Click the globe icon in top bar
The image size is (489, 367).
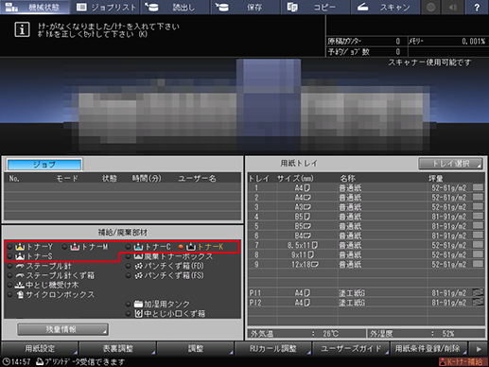coord(430,7)
